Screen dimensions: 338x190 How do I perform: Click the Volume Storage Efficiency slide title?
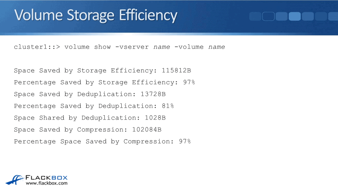click(x=95, y=15)
